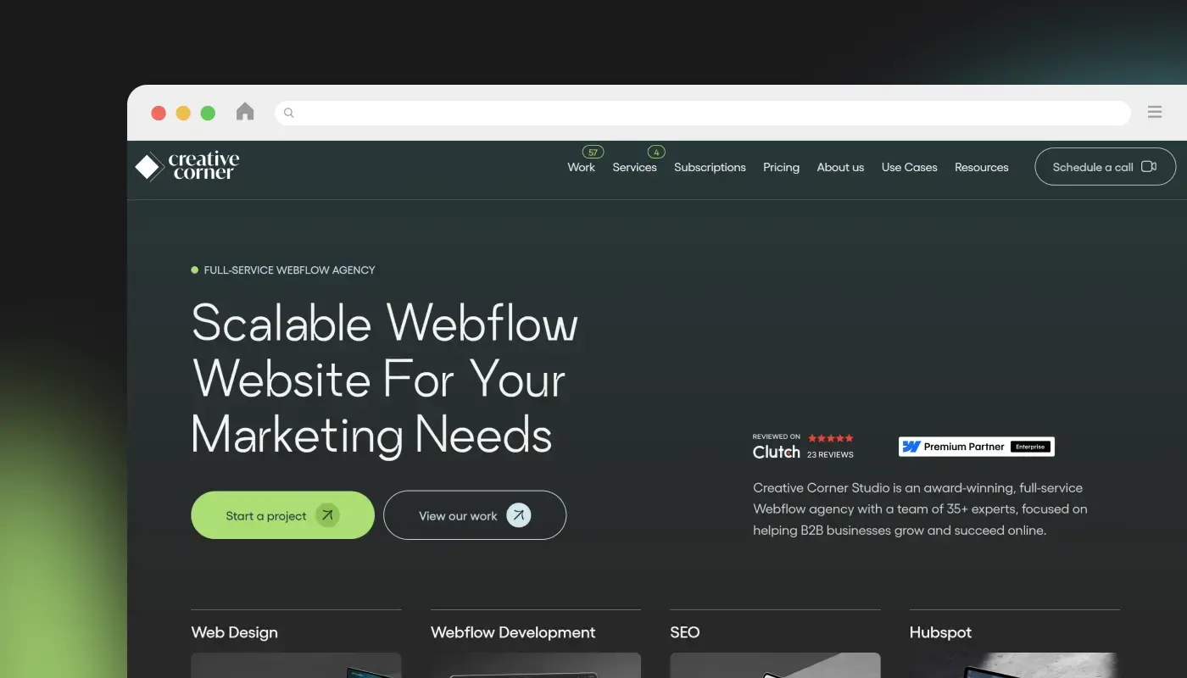
Task: Click the yellow minimize window dot
Action: [183, 113]
